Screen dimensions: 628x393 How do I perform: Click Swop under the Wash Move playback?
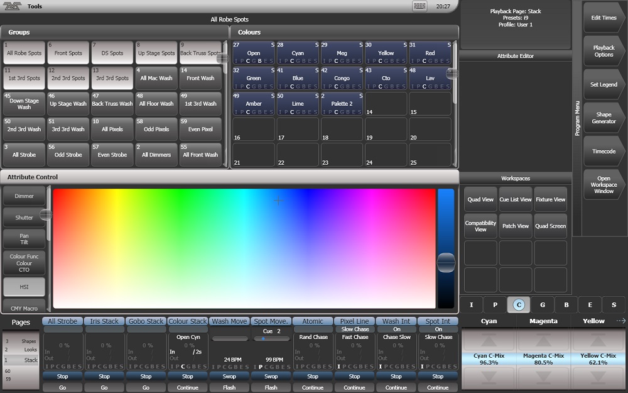[x=229, y=376]
